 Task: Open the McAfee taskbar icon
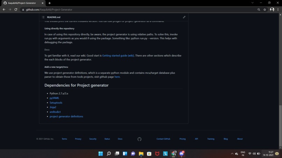[157, 154]
